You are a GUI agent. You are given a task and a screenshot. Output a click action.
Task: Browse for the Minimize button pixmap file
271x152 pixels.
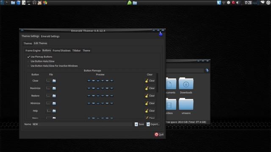[x=54, y=103]
